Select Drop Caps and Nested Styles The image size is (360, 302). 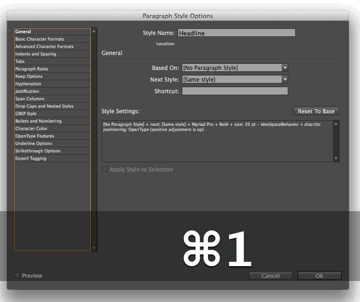[44, 106]
